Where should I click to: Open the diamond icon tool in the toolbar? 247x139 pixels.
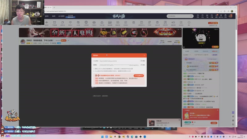tap(70, 22)
